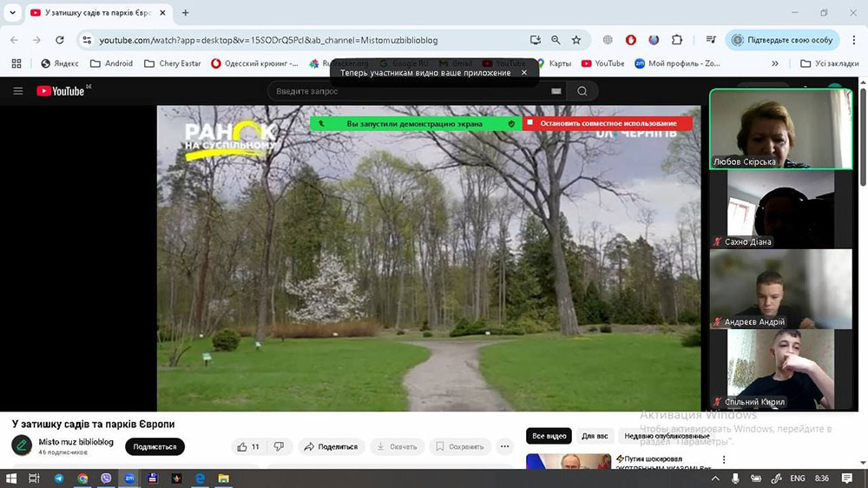Reload the YouTube page
Image resolution: width=868 pixels, height=488 pixels.
pos(60,40)
